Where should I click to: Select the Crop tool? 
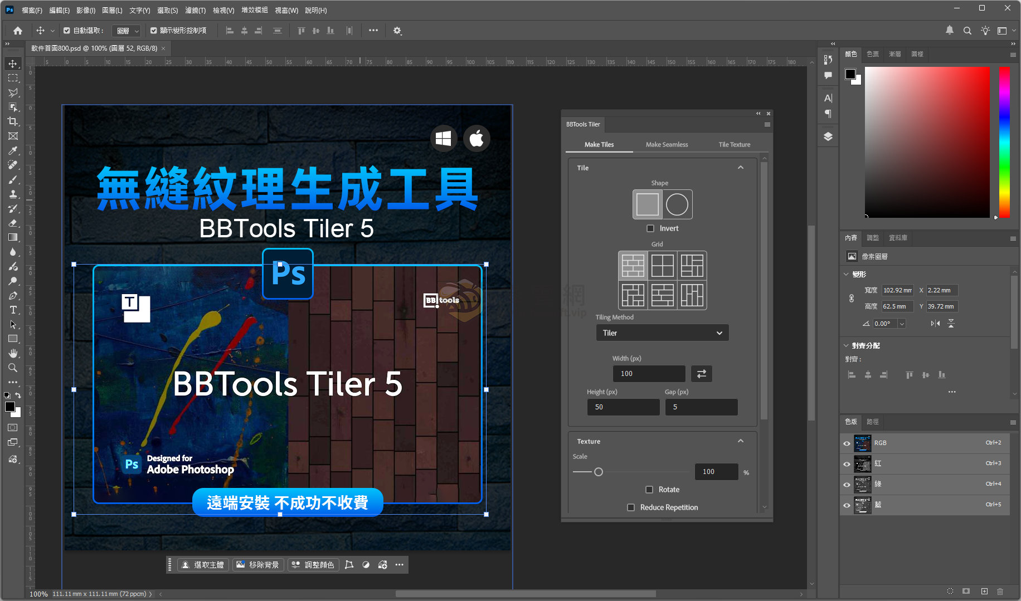coord(13,121)
